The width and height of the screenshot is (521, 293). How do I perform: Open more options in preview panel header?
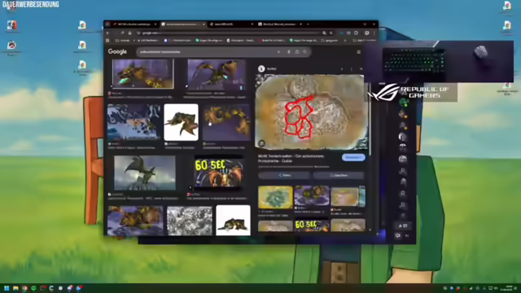coord(351,68)
